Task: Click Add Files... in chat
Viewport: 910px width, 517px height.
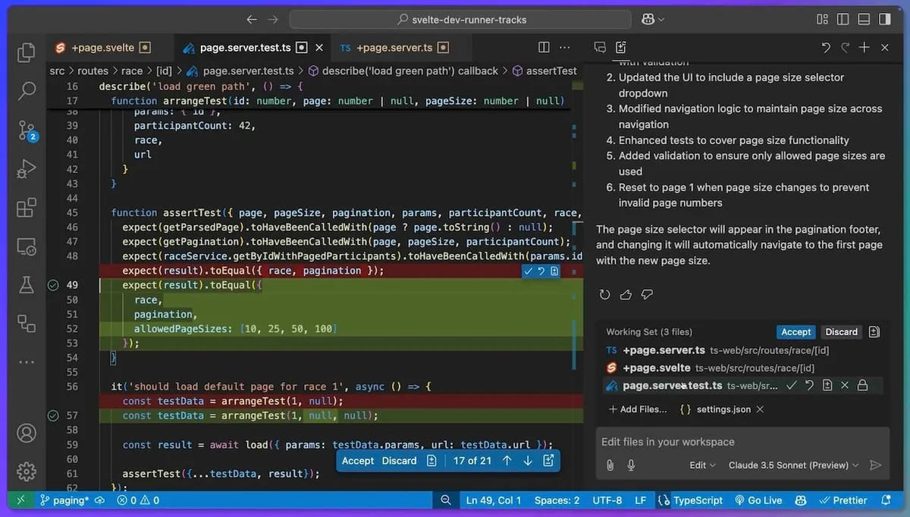Action: [x=638, y=409]
